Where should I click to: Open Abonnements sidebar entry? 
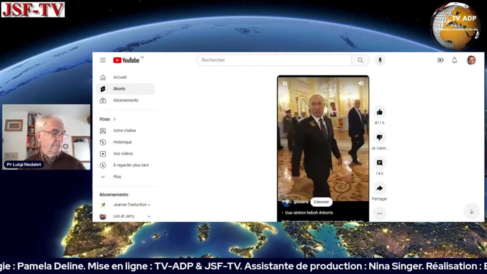(x=126, y=100)
